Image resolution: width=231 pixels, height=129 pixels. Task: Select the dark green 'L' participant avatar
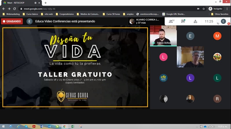[217, 78]
